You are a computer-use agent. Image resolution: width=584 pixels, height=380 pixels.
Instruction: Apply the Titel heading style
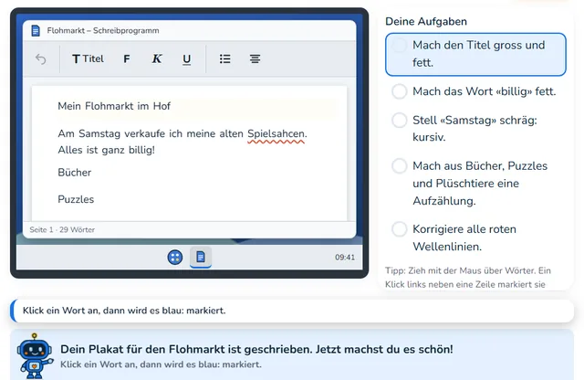[x=88, y=59]
